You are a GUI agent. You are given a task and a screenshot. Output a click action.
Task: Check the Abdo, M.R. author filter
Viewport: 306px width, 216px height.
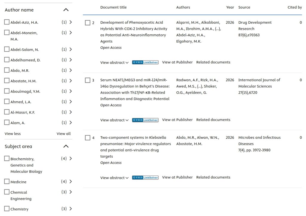click(7, 70)
